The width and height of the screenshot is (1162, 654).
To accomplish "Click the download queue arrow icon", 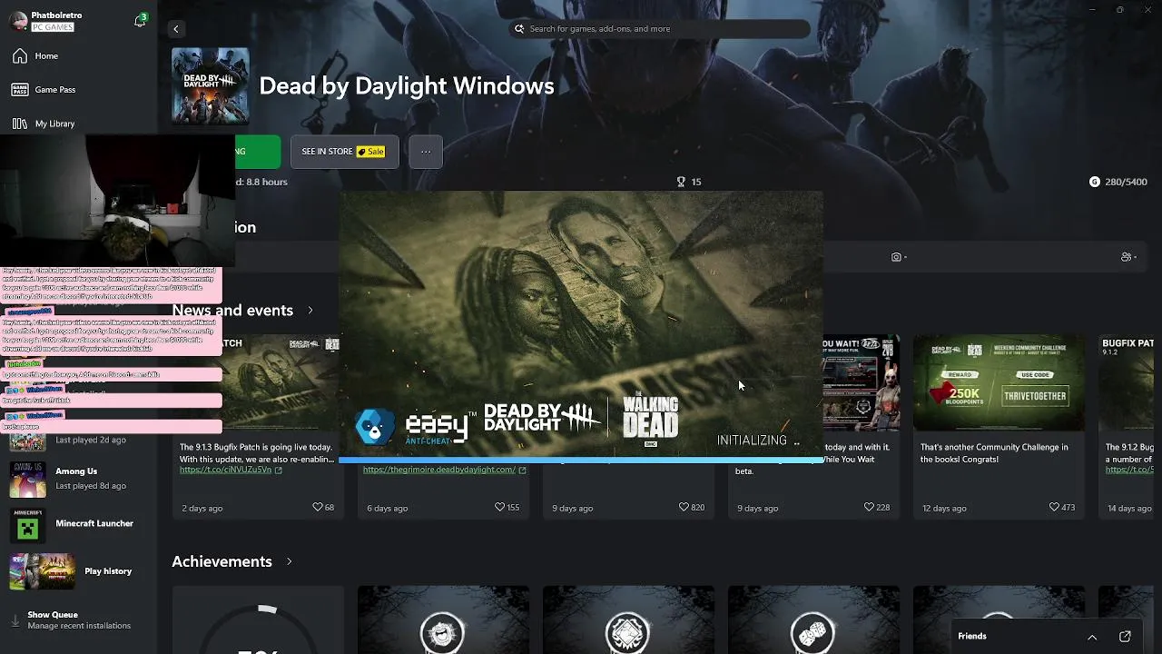I will point(15,620).
